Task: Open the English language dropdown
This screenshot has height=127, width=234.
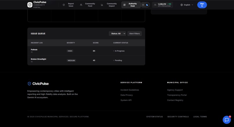Action: (187, 5)
